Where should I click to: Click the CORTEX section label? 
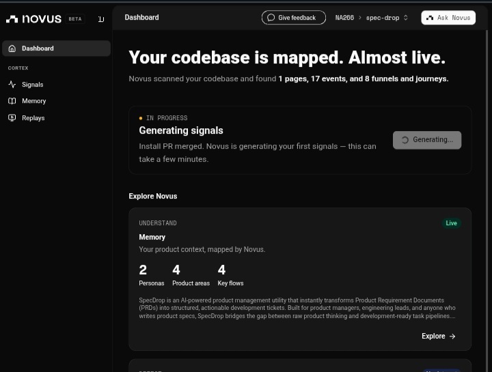tap(18, 68)
